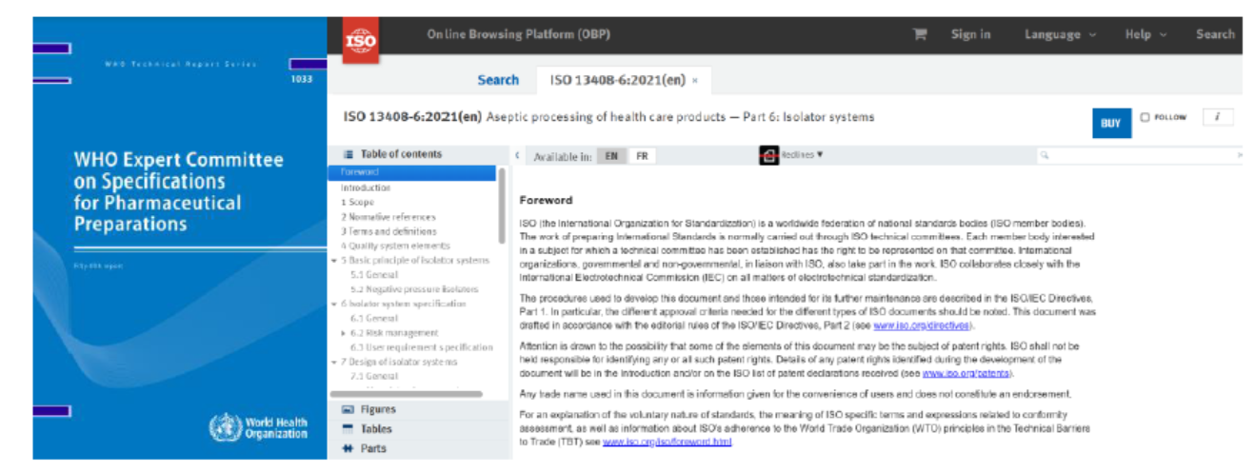
Task: Open 5.2 Negative pressure isolators
Action: (x=414, y=289)
